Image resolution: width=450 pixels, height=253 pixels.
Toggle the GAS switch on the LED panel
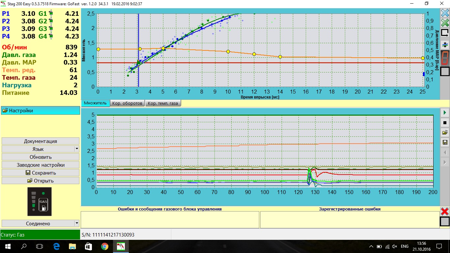pyautogui.click(x=43, y=205)
